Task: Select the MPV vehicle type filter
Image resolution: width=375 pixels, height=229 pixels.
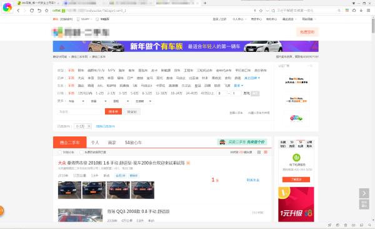Action: click(111, 71)
